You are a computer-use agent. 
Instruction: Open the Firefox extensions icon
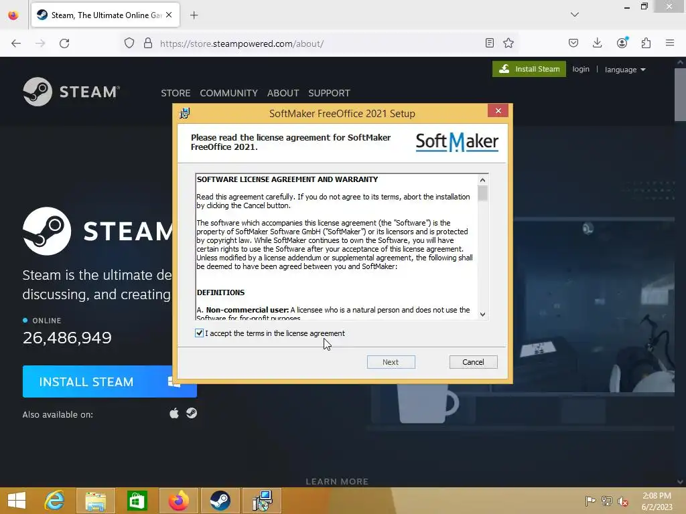pos(646,43)
